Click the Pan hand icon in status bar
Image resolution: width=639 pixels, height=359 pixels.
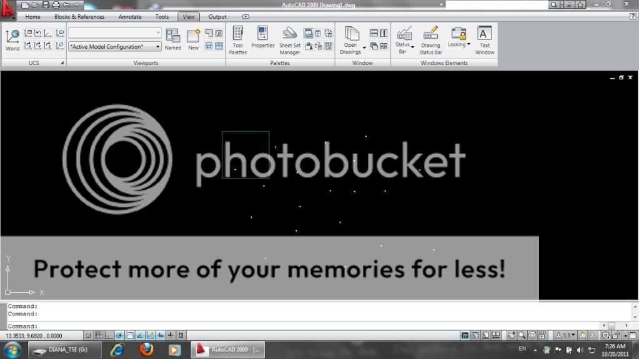coord(512,335)
